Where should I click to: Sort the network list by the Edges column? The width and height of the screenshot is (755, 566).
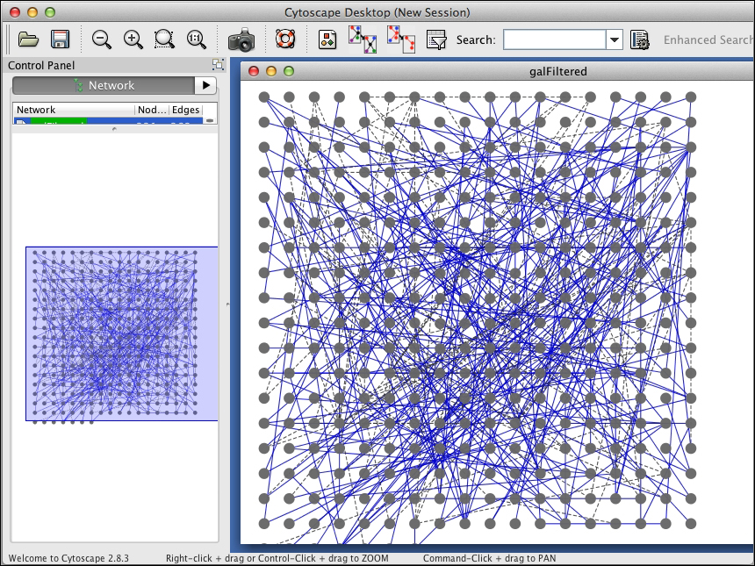[186, 110]
